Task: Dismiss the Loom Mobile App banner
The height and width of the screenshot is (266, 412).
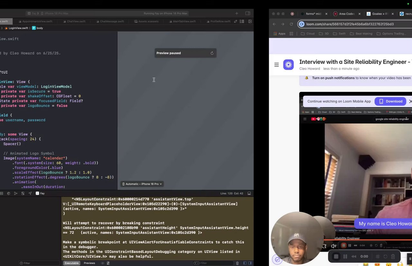Action: coord(410,101)
